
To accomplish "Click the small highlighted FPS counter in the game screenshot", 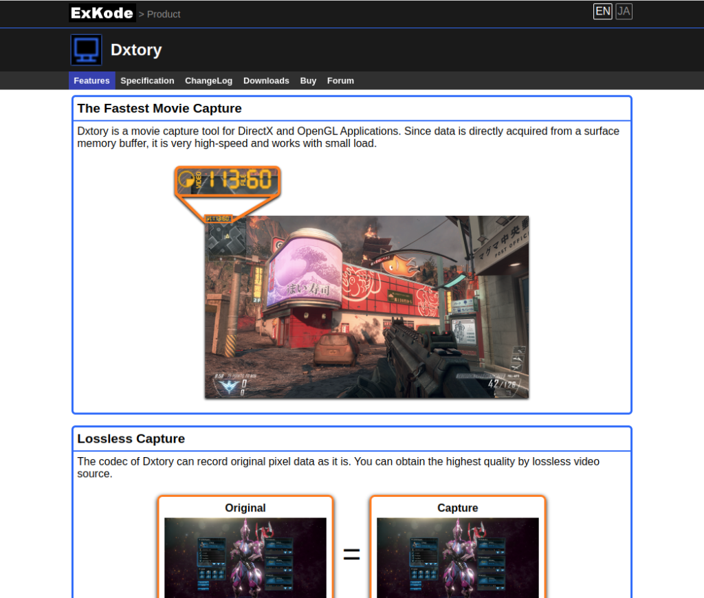I will coord(218,219).
